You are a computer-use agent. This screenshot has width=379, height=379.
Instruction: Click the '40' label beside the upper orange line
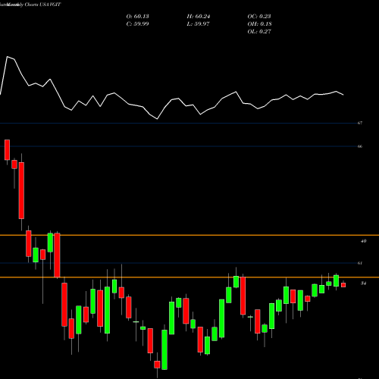pos(363,241)
